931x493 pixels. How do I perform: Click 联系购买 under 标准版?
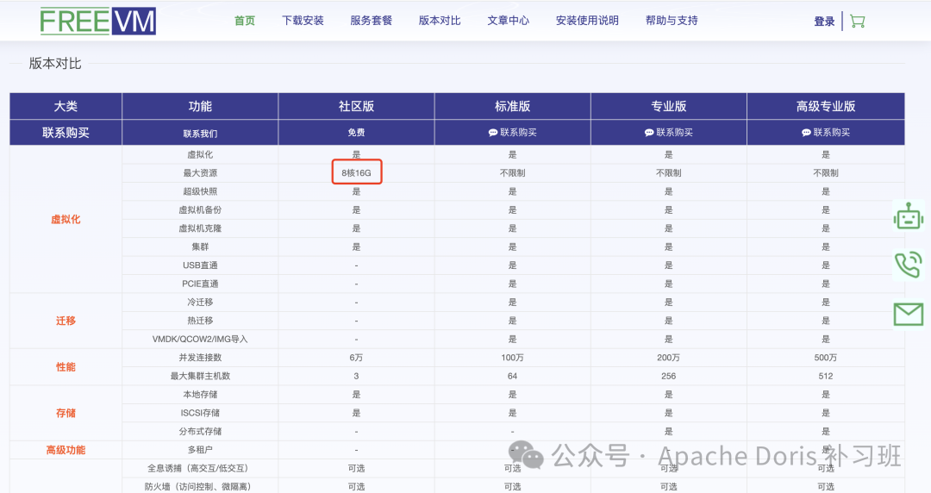tap(512, 133)
